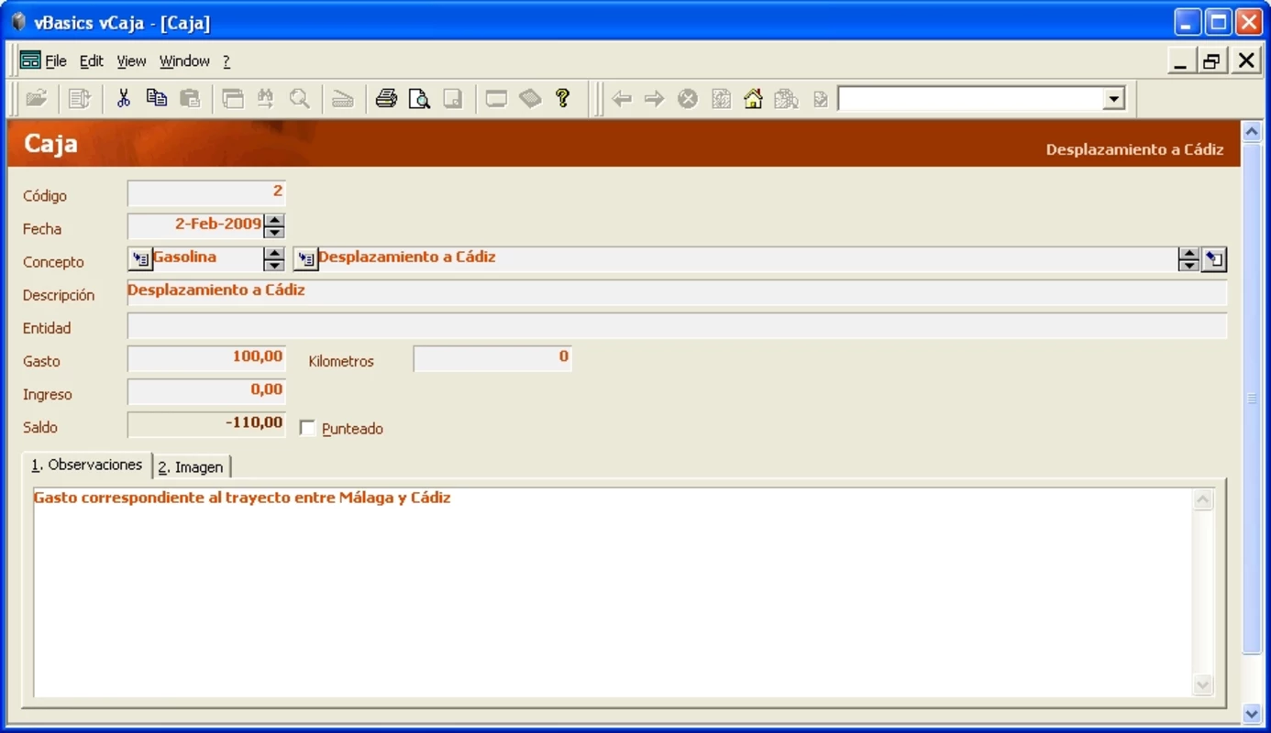Click the Stop circle X icon
This screenshot has width=1271, height=733.
[688, 99]
